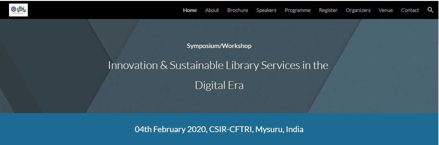
Task: Click the CFTRI logo in the header
Action: 18,10
